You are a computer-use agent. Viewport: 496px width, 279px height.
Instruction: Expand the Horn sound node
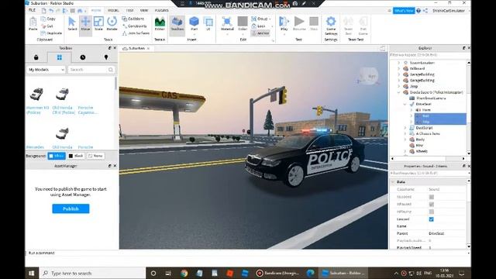(412, 110)
